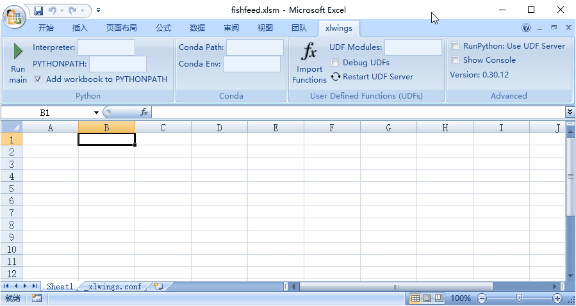This screenshot has width=576, height=306.
Task: Switch to Page Layout view
Action: [427, 298]
